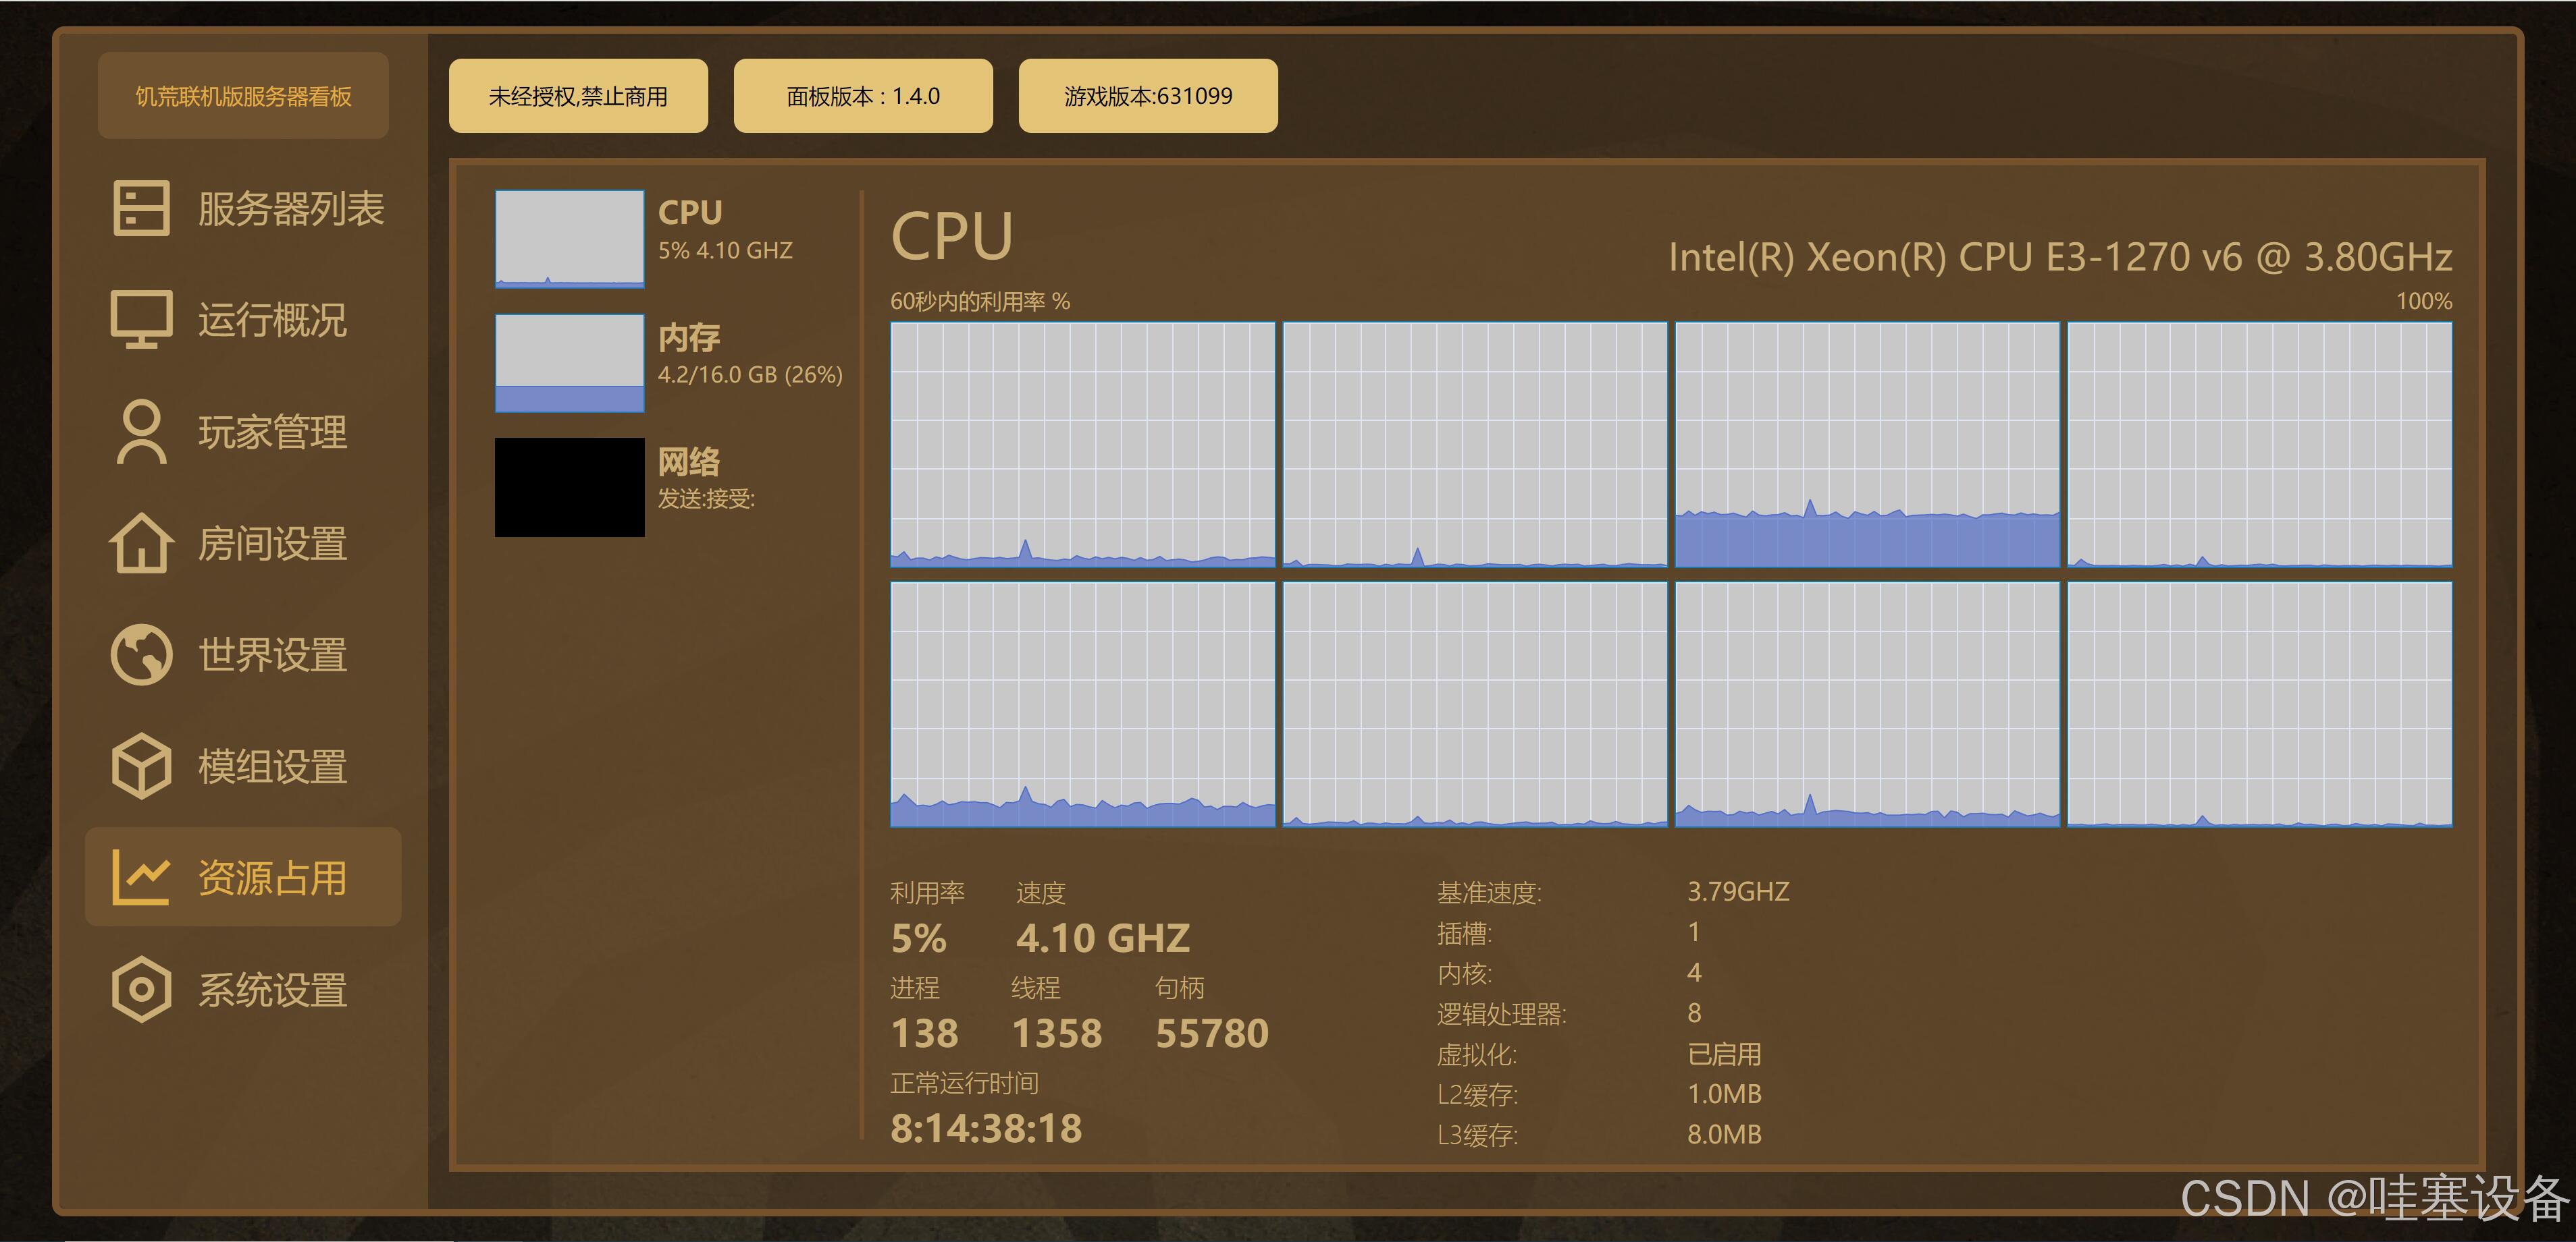Click the monitor icon for 运行概况
2576x1242 pixels.
coord(141,320)
